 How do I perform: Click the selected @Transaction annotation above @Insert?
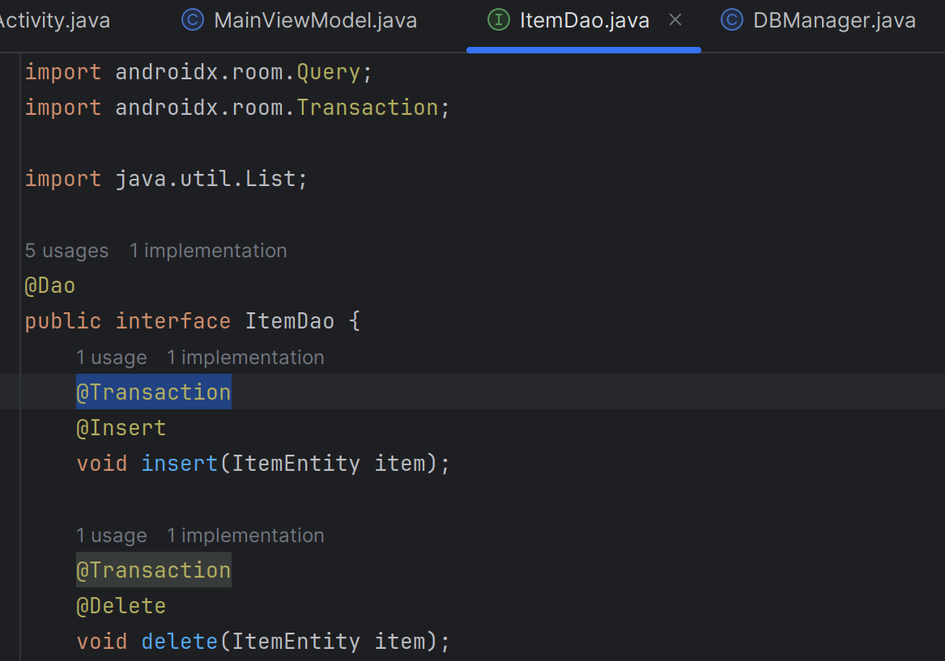click(154, 392)
